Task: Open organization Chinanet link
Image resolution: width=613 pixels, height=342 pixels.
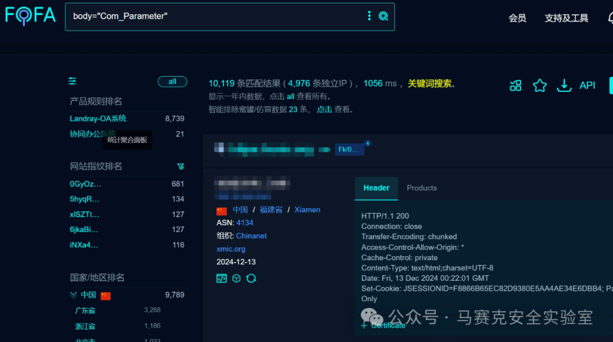Action: click(x=251, y=236)
